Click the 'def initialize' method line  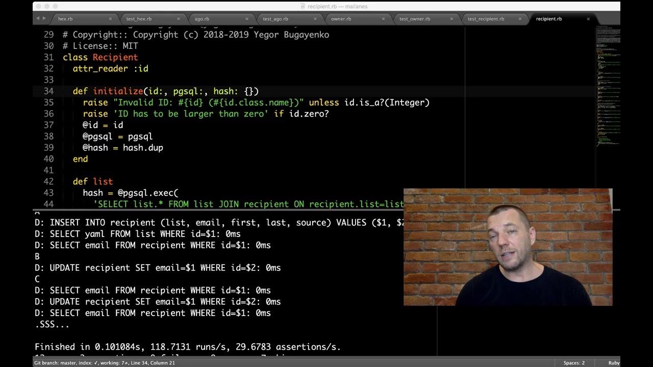pos(166,91)
